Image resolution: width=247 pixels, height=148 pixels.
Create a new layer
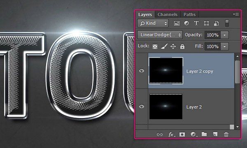click(215, 134)
